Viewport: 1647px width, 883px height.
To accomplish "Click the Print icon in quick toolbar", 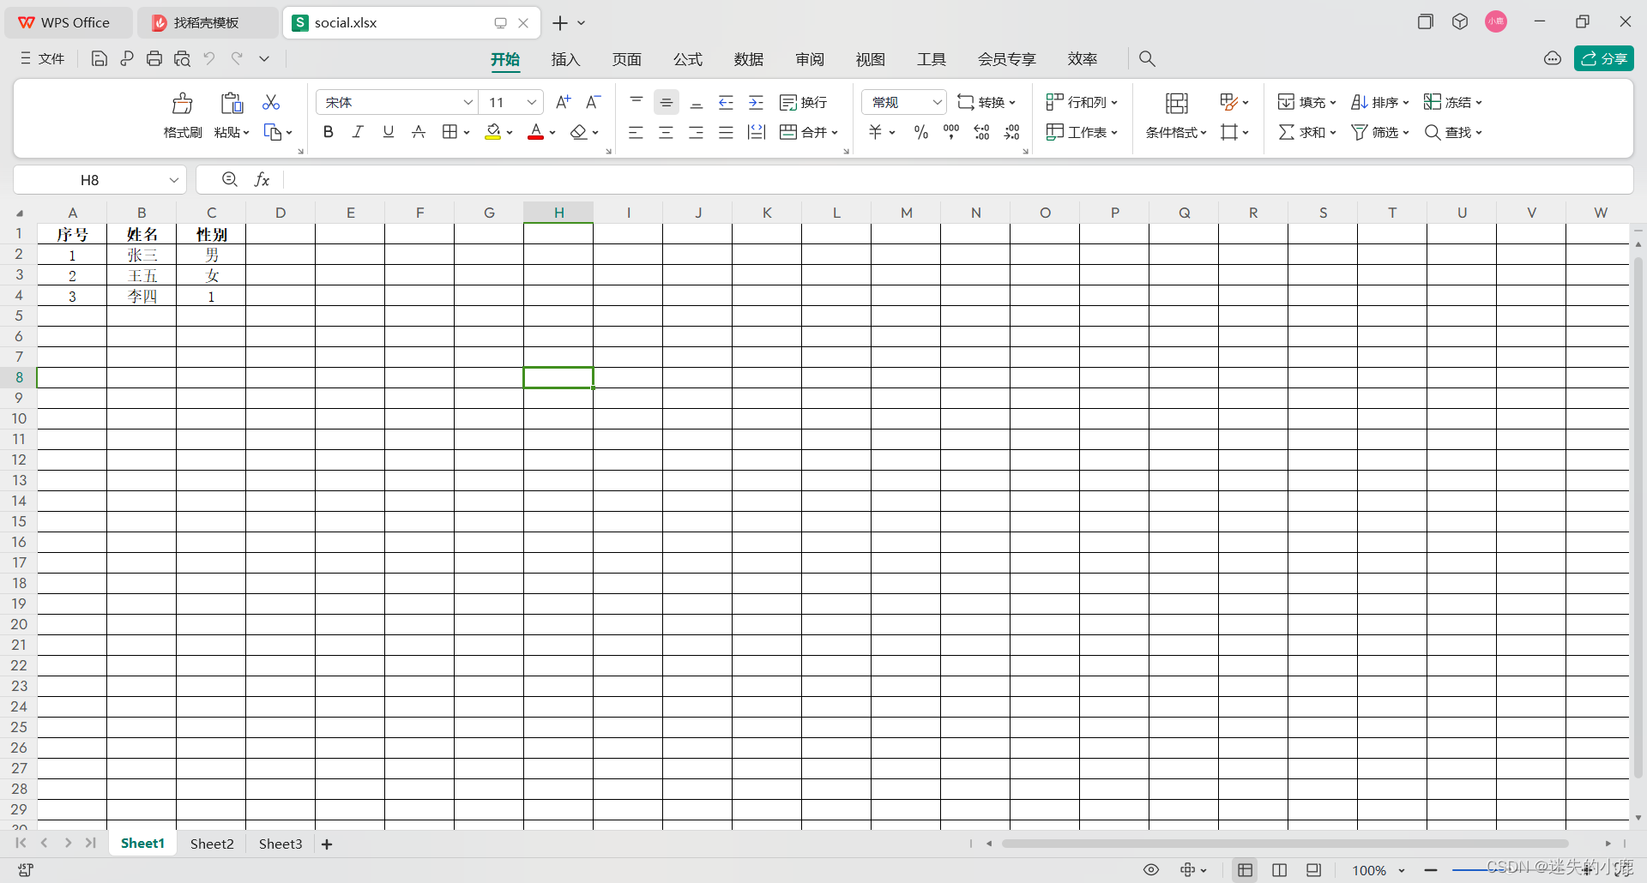I will (x=154, y=58).
